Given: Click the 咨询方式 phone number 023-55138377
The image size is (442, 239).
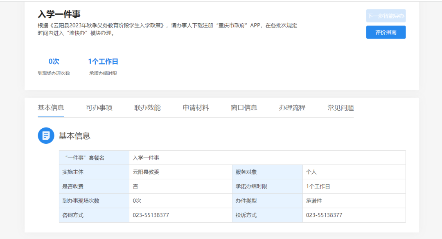Looking at the screenshot, I should click(x=151, y=215).
